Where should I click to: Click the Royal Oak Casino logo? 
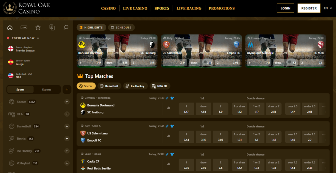(x=26, y=8)
